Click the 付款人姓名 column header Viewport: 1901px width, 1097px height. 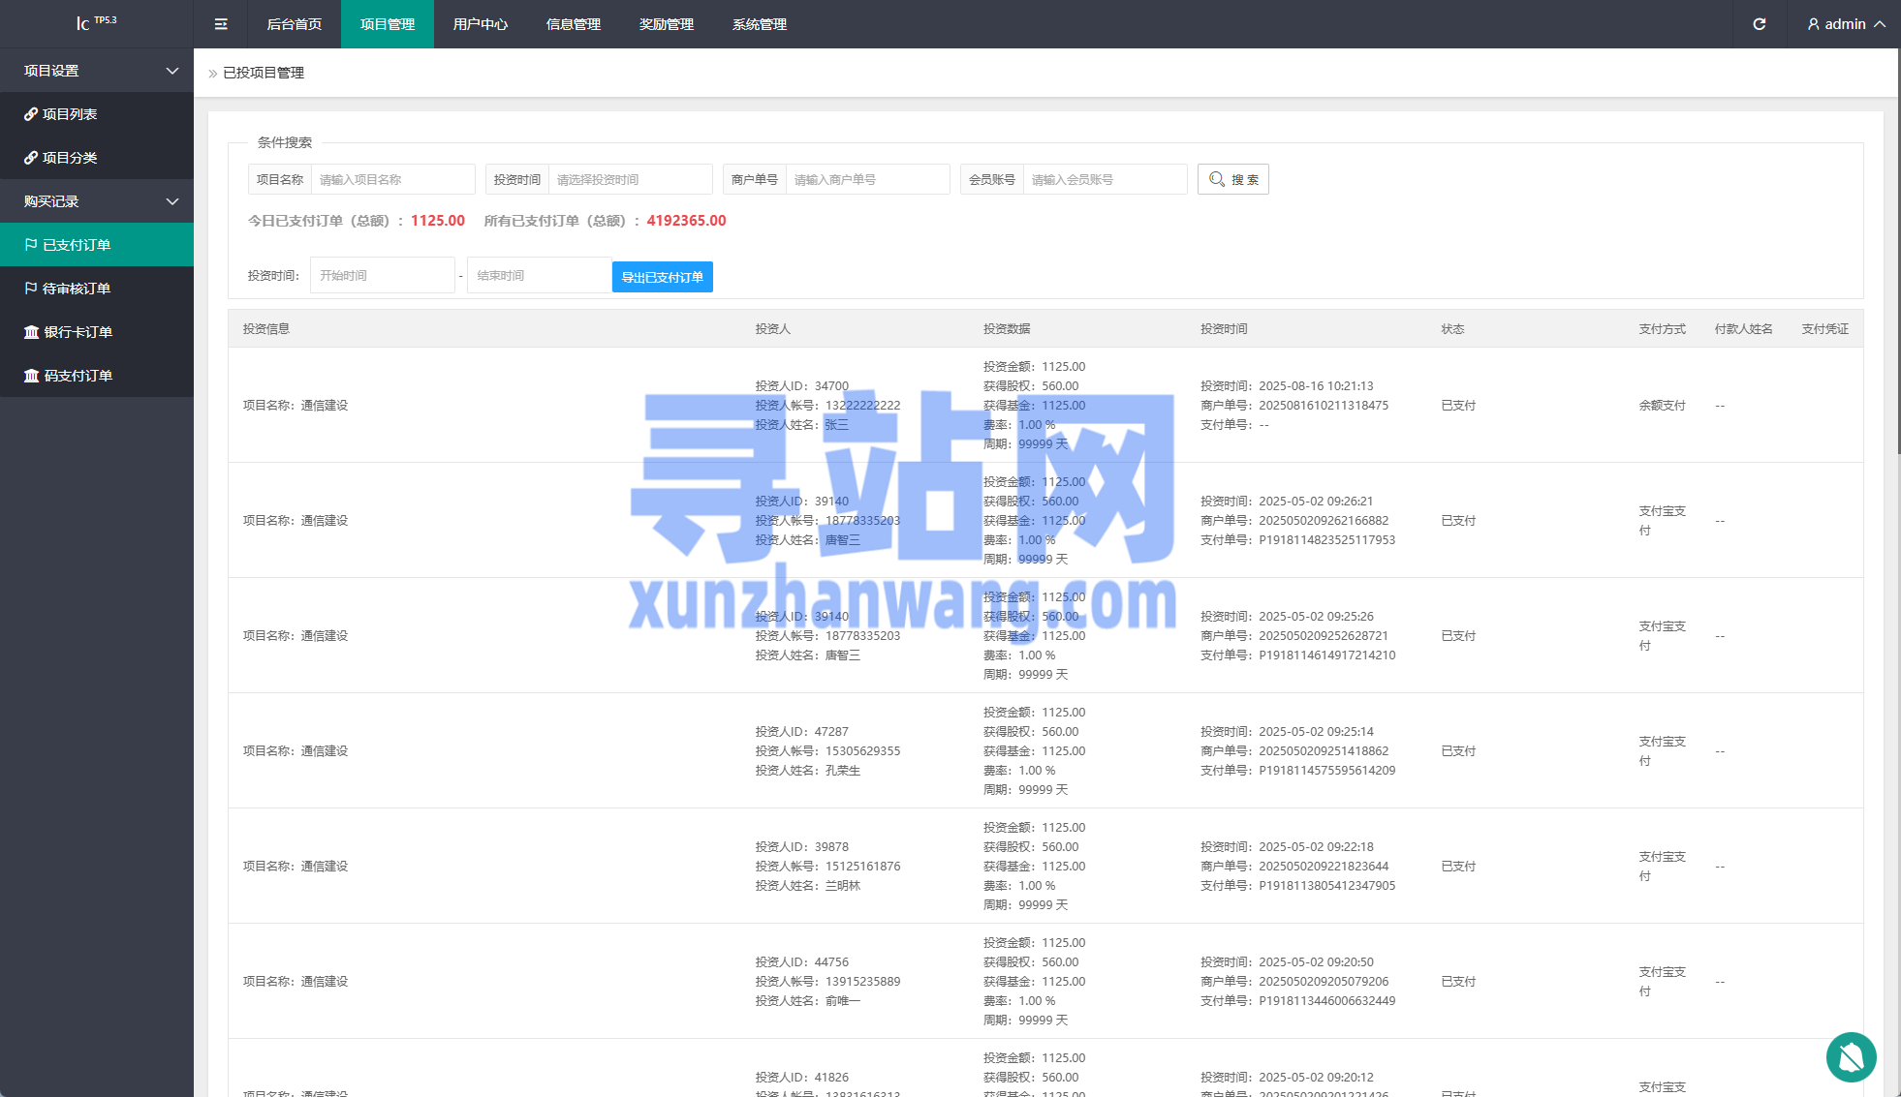(1744, 329)
